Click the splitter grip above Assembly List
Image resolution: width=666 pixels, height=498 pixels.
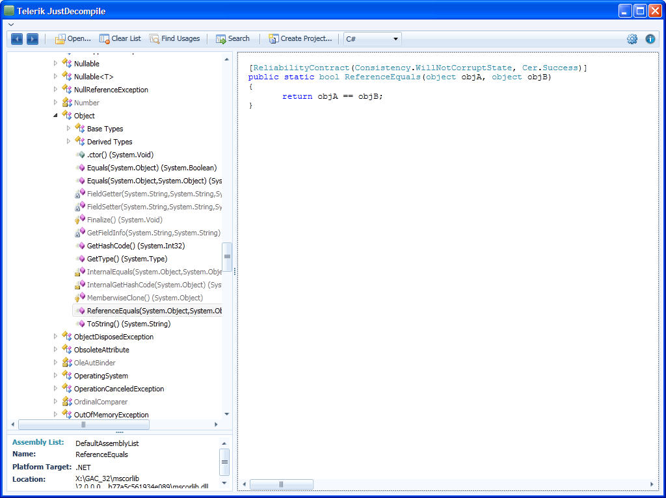(x=120, y=432)
